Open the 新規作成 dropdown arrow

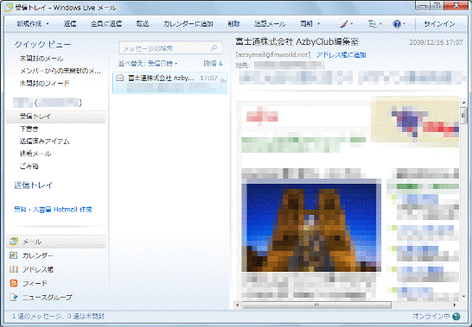tap(48, 24)
